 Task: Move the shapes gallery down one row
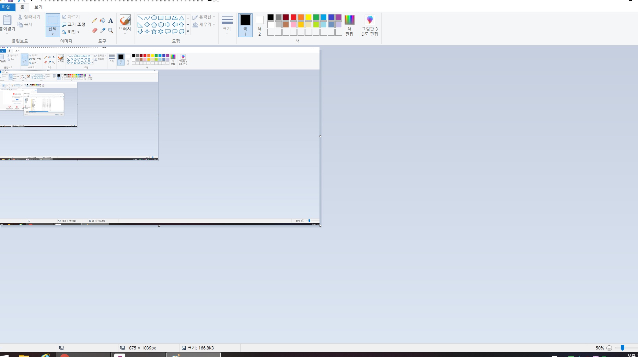point(188,25)
